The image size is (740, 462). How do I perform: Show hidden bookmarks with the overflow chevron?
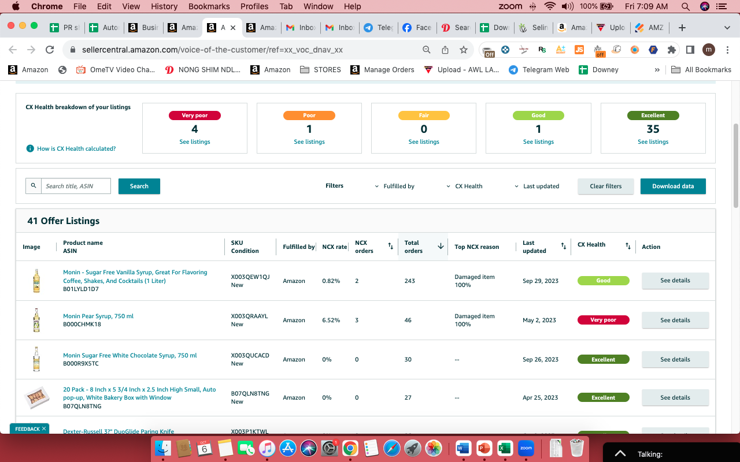coord(657,70)
